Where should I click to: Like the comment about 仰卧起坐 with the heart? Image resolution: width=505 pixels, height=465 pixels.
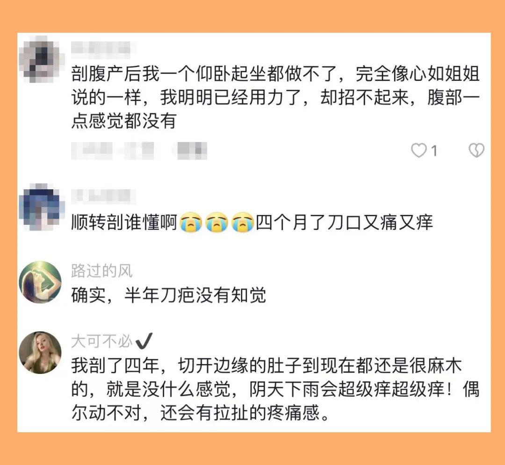418,150
